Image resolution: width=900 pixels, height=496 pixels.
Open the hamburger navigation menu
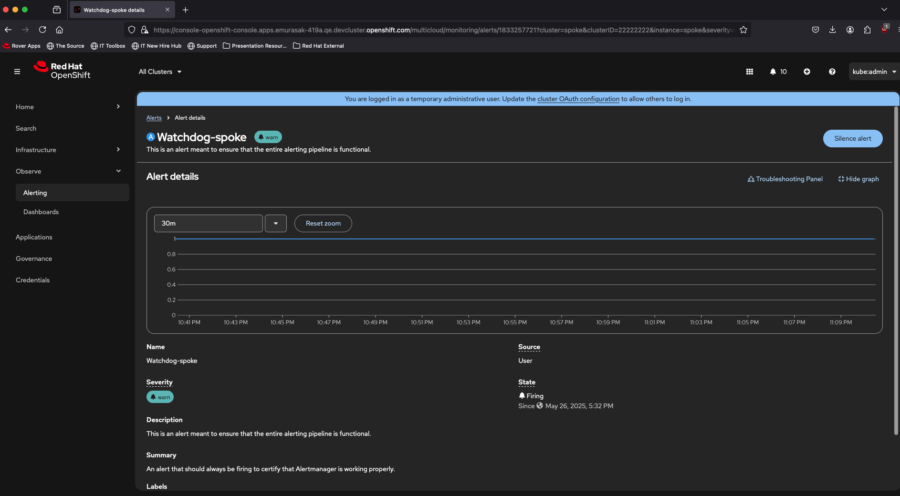point(17,72)
